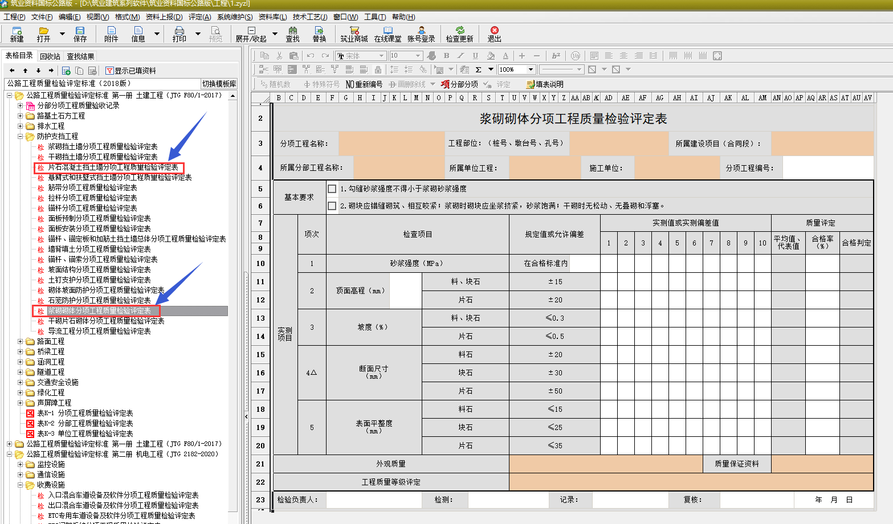Click the 新建 (New) toolbar icon

click(17, 31)
